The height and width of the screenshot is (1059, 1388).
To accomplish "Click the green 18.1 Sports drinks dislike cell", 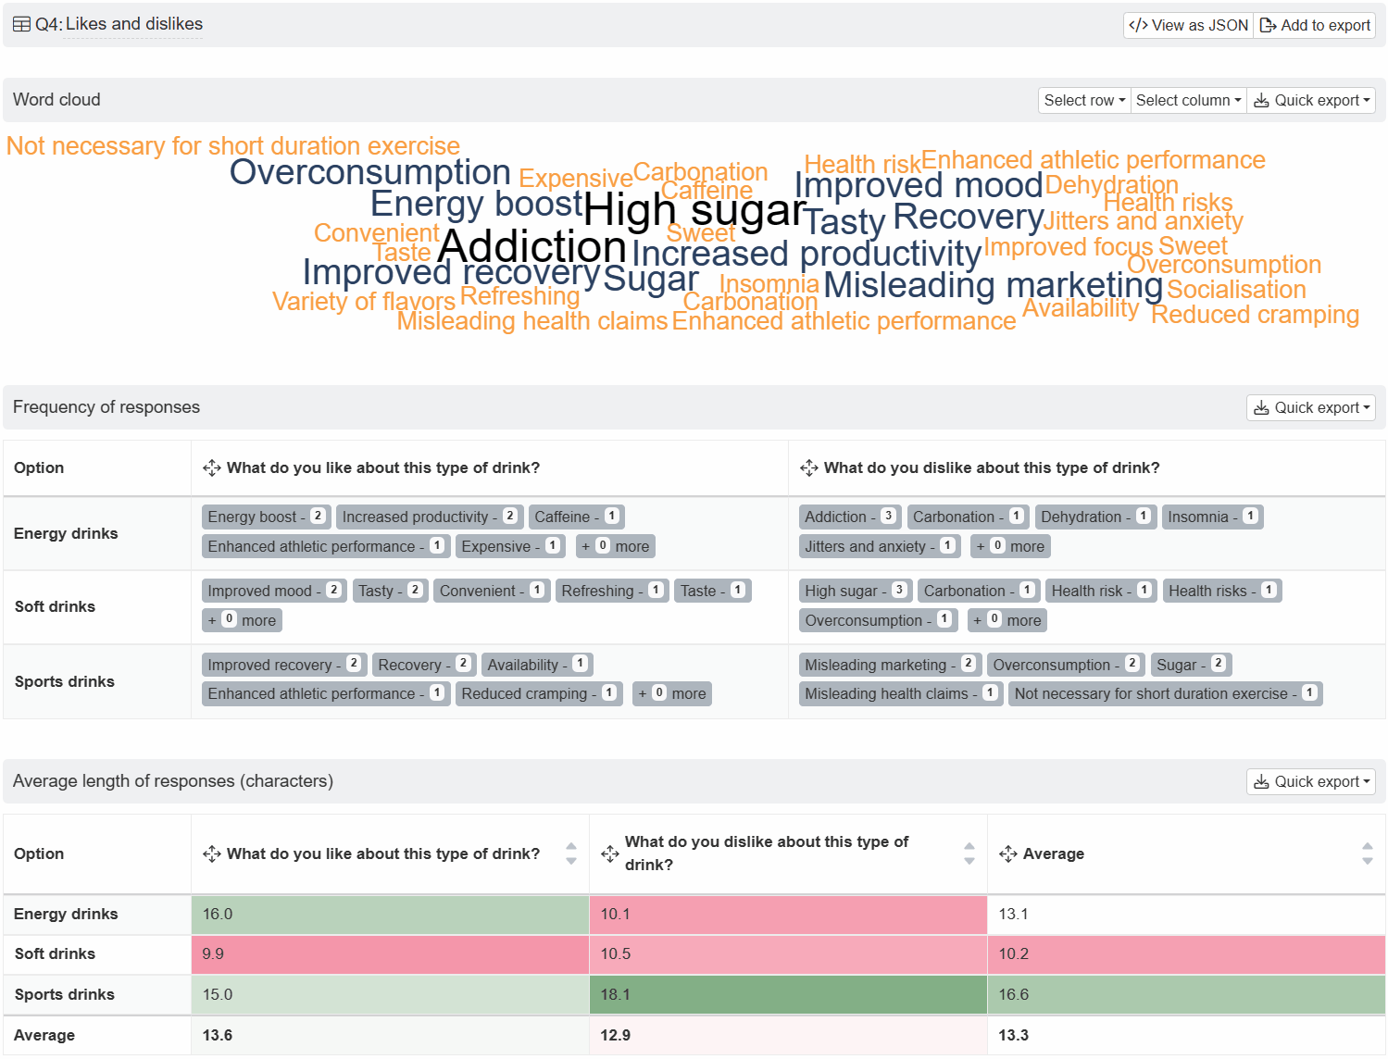I will 788,994.
